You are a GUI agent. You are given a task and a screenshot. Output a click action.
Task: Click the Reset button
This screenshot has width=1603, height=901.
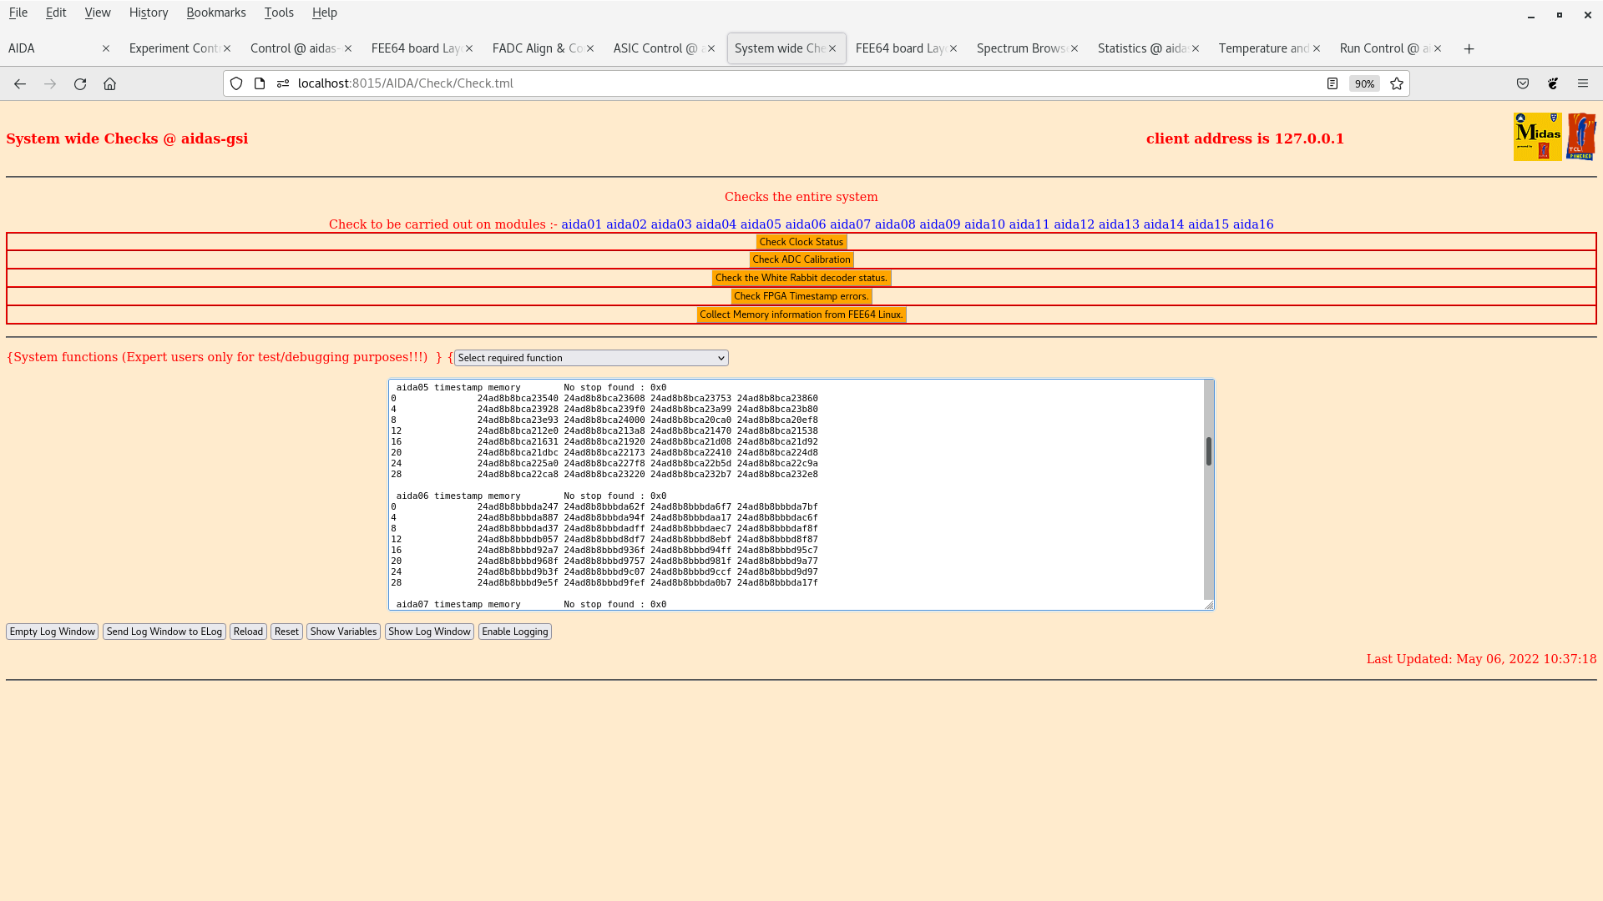pos(286,632)
